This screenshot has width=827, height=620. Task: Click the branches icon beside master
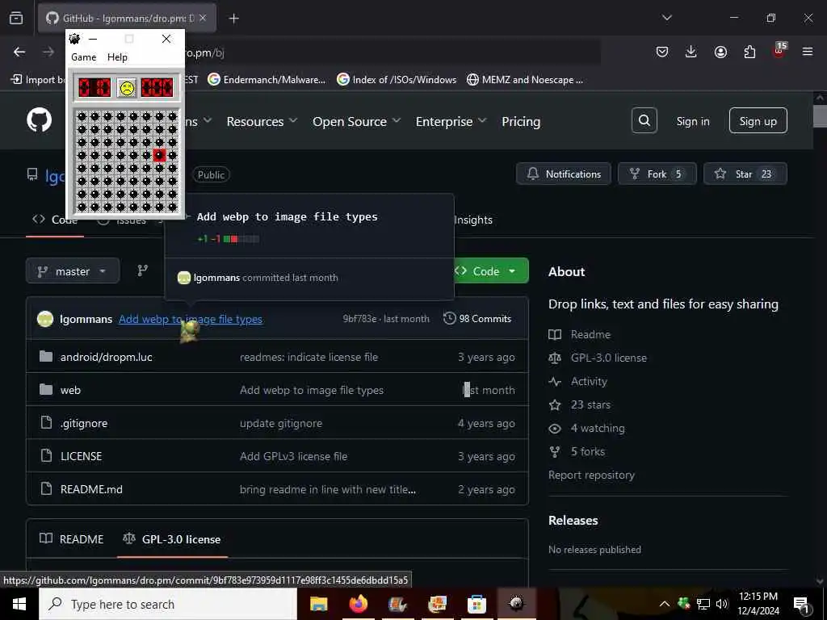point(143,271)
